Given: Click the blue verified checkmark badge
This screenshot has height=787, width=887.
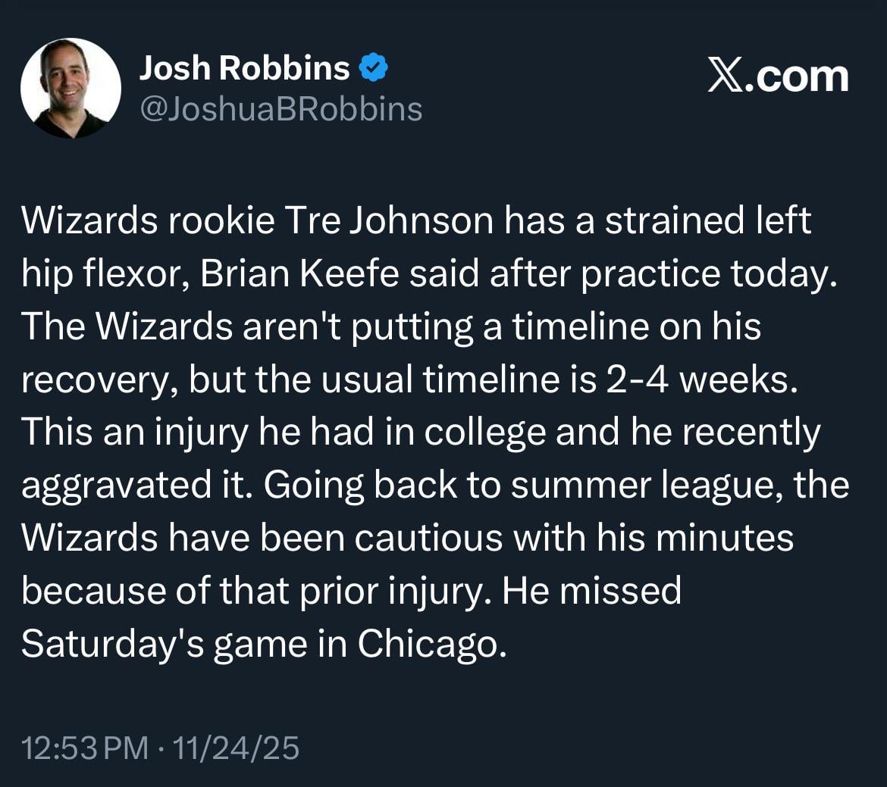Looking at the screenshot, I should coord(373,69).
